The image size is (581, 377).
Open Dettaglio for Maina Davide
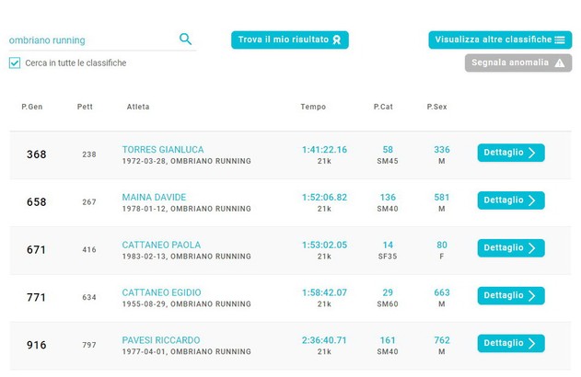coord(511,200)
